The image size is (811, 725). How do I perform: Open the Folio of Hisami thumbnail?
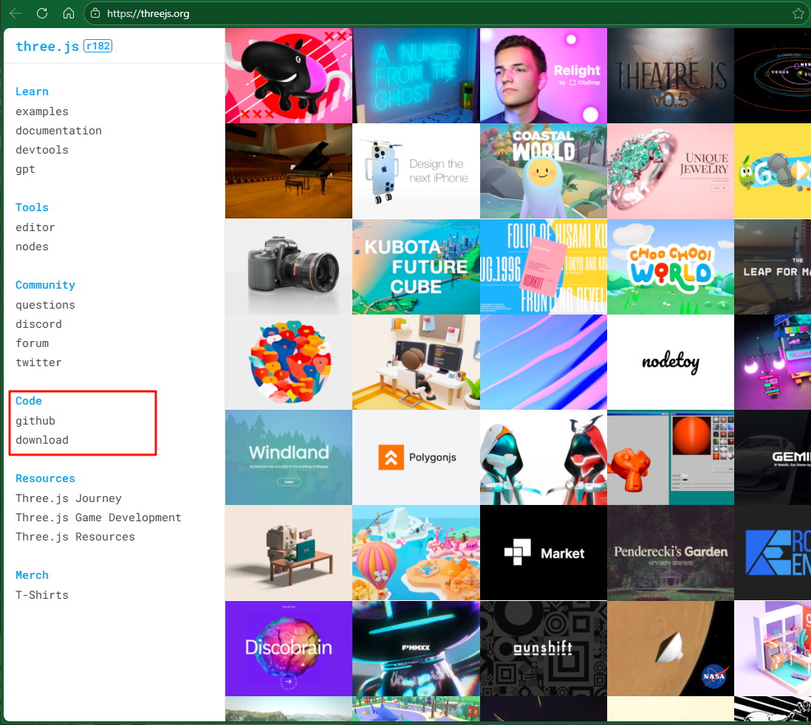(x=543, y=267)
